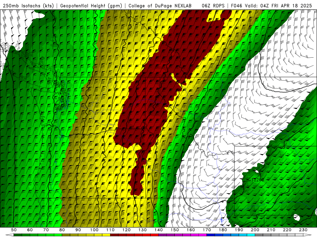The width and height of the screenshot is (317, 237).
Task: Click the 90 value on the color scale
Action: 78,230
